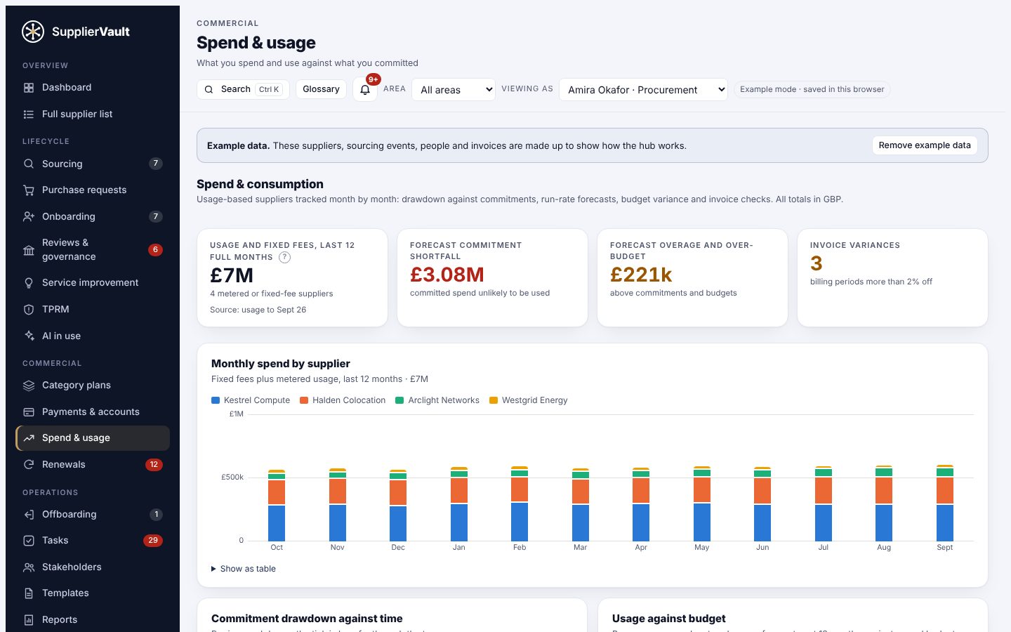Expand Show as table disclosure
This screenshot has height=632, width=1011.
pyautogui.click(x=244, y=569)
